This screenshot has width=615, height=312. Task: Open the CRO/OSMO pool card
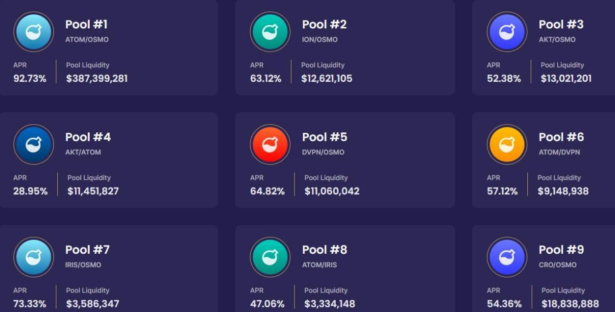(543, 268)
